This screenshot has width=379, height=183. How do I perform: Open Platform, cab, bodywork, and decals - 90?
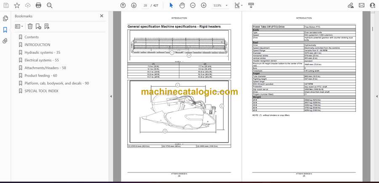click(x=57, y=83)
